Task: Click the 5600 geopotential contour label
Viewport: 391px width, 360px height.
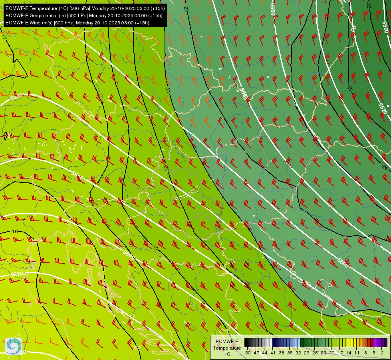Action: [x=343, y=262]
